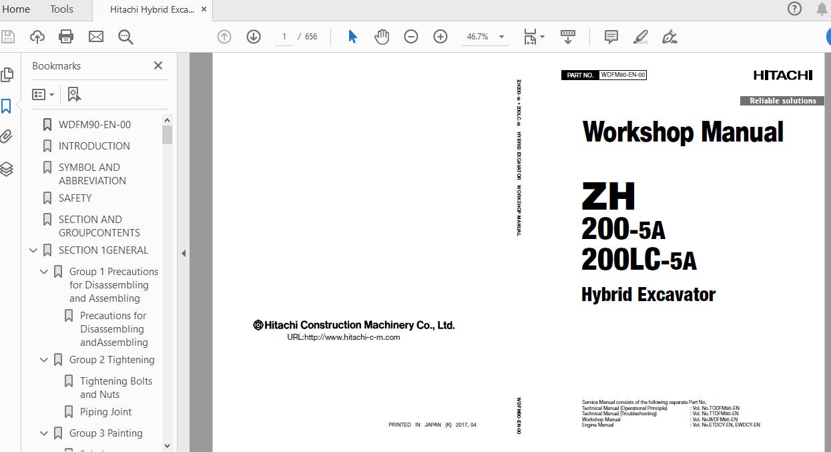Switch to the Tools tab

point(61,9)
